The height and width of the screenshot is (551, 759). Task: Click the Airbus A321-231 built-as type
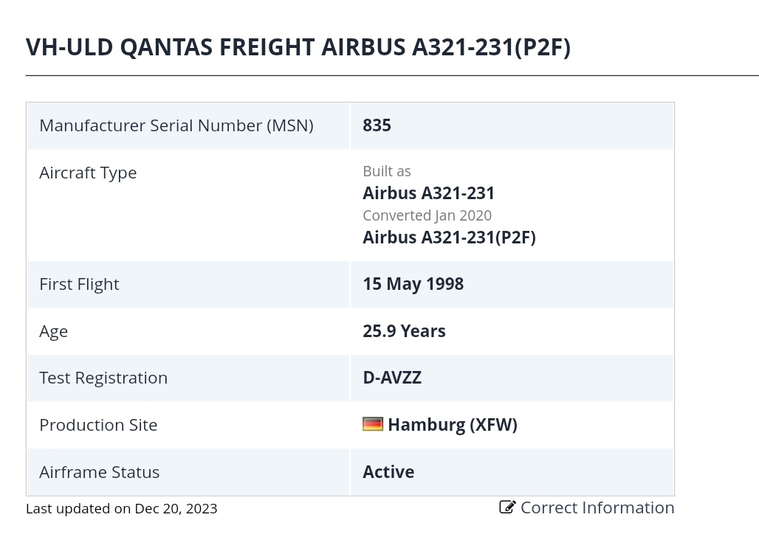(428, 193)
